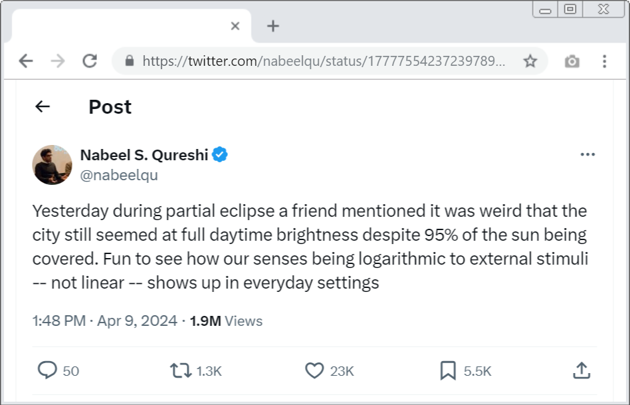Like the post with heart icon

pos(314,370)
